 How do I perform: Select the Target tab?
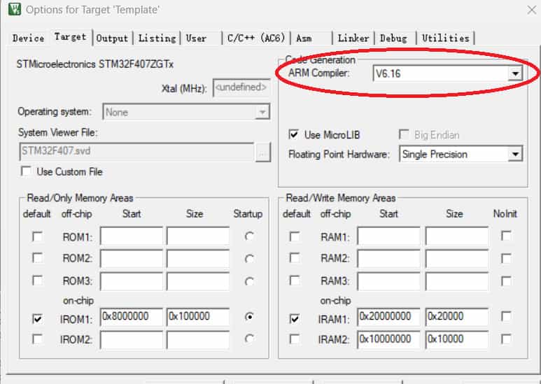click(x=71, y=37)
